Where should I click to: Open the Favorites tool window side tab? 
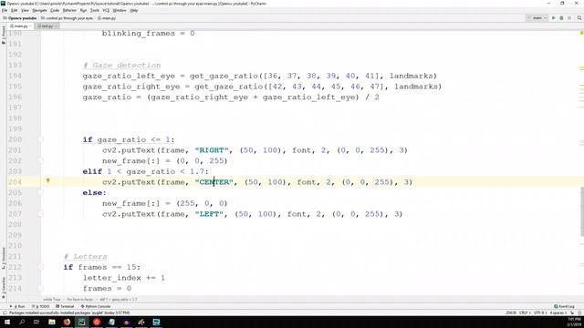click(4, 287)
